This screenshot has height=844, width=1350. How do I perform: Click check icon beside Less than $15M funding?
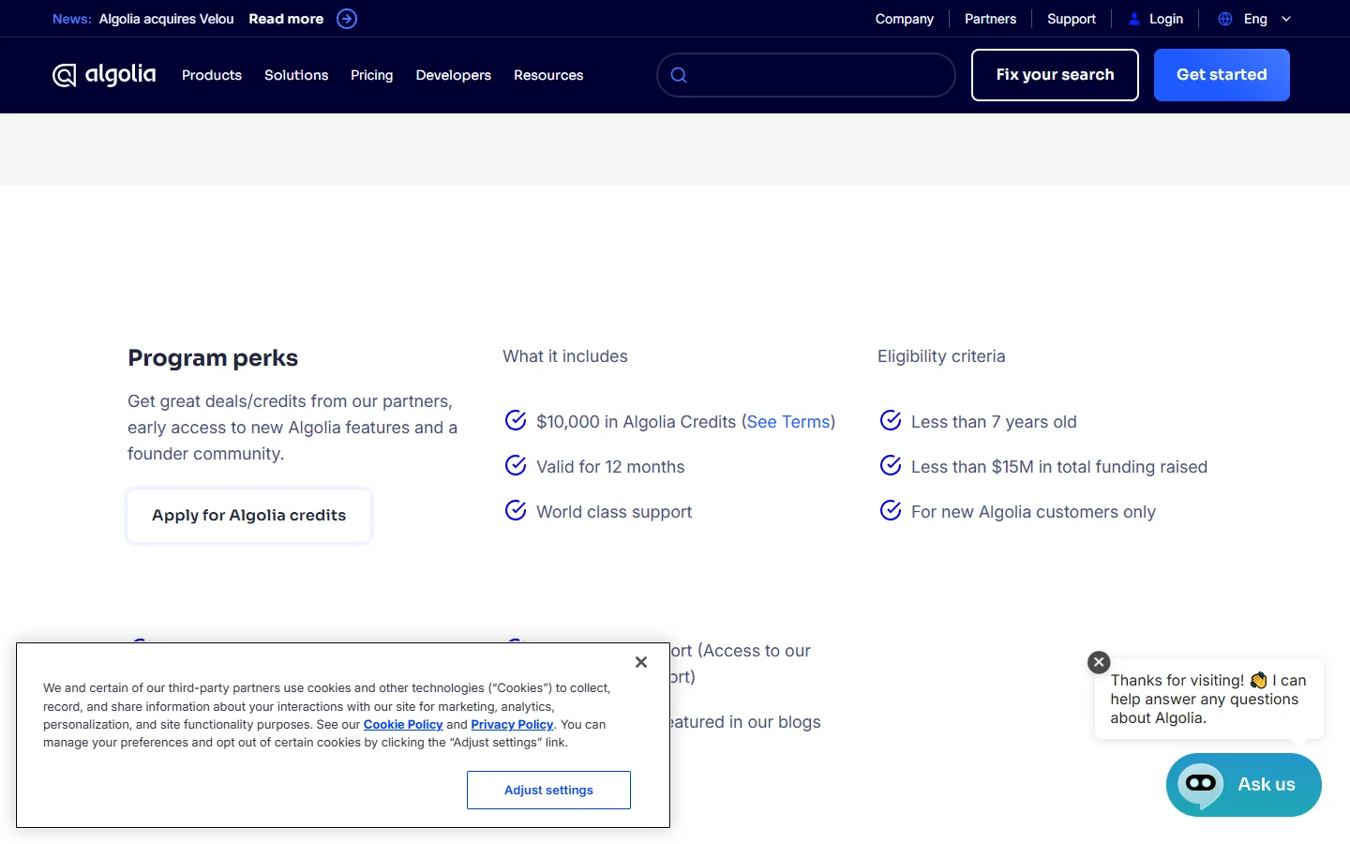[891, 465]
